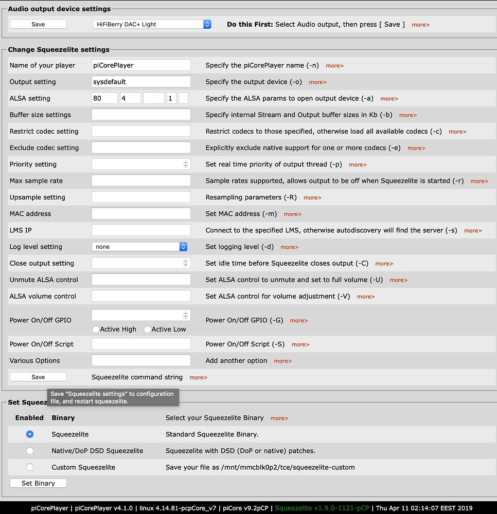
Task: Open more> for the piCorePlayer name option
Action: (334, 66)
